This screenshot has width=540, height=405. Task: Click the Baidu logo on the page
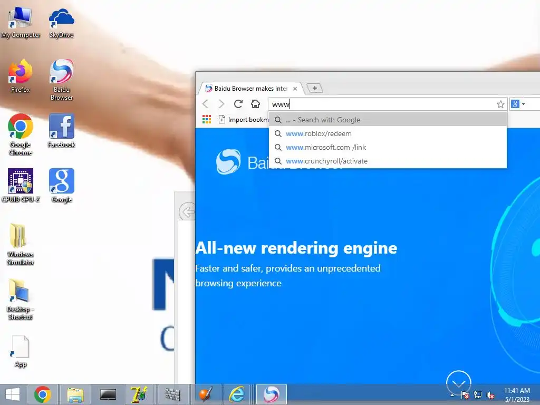tap(228, 162)
